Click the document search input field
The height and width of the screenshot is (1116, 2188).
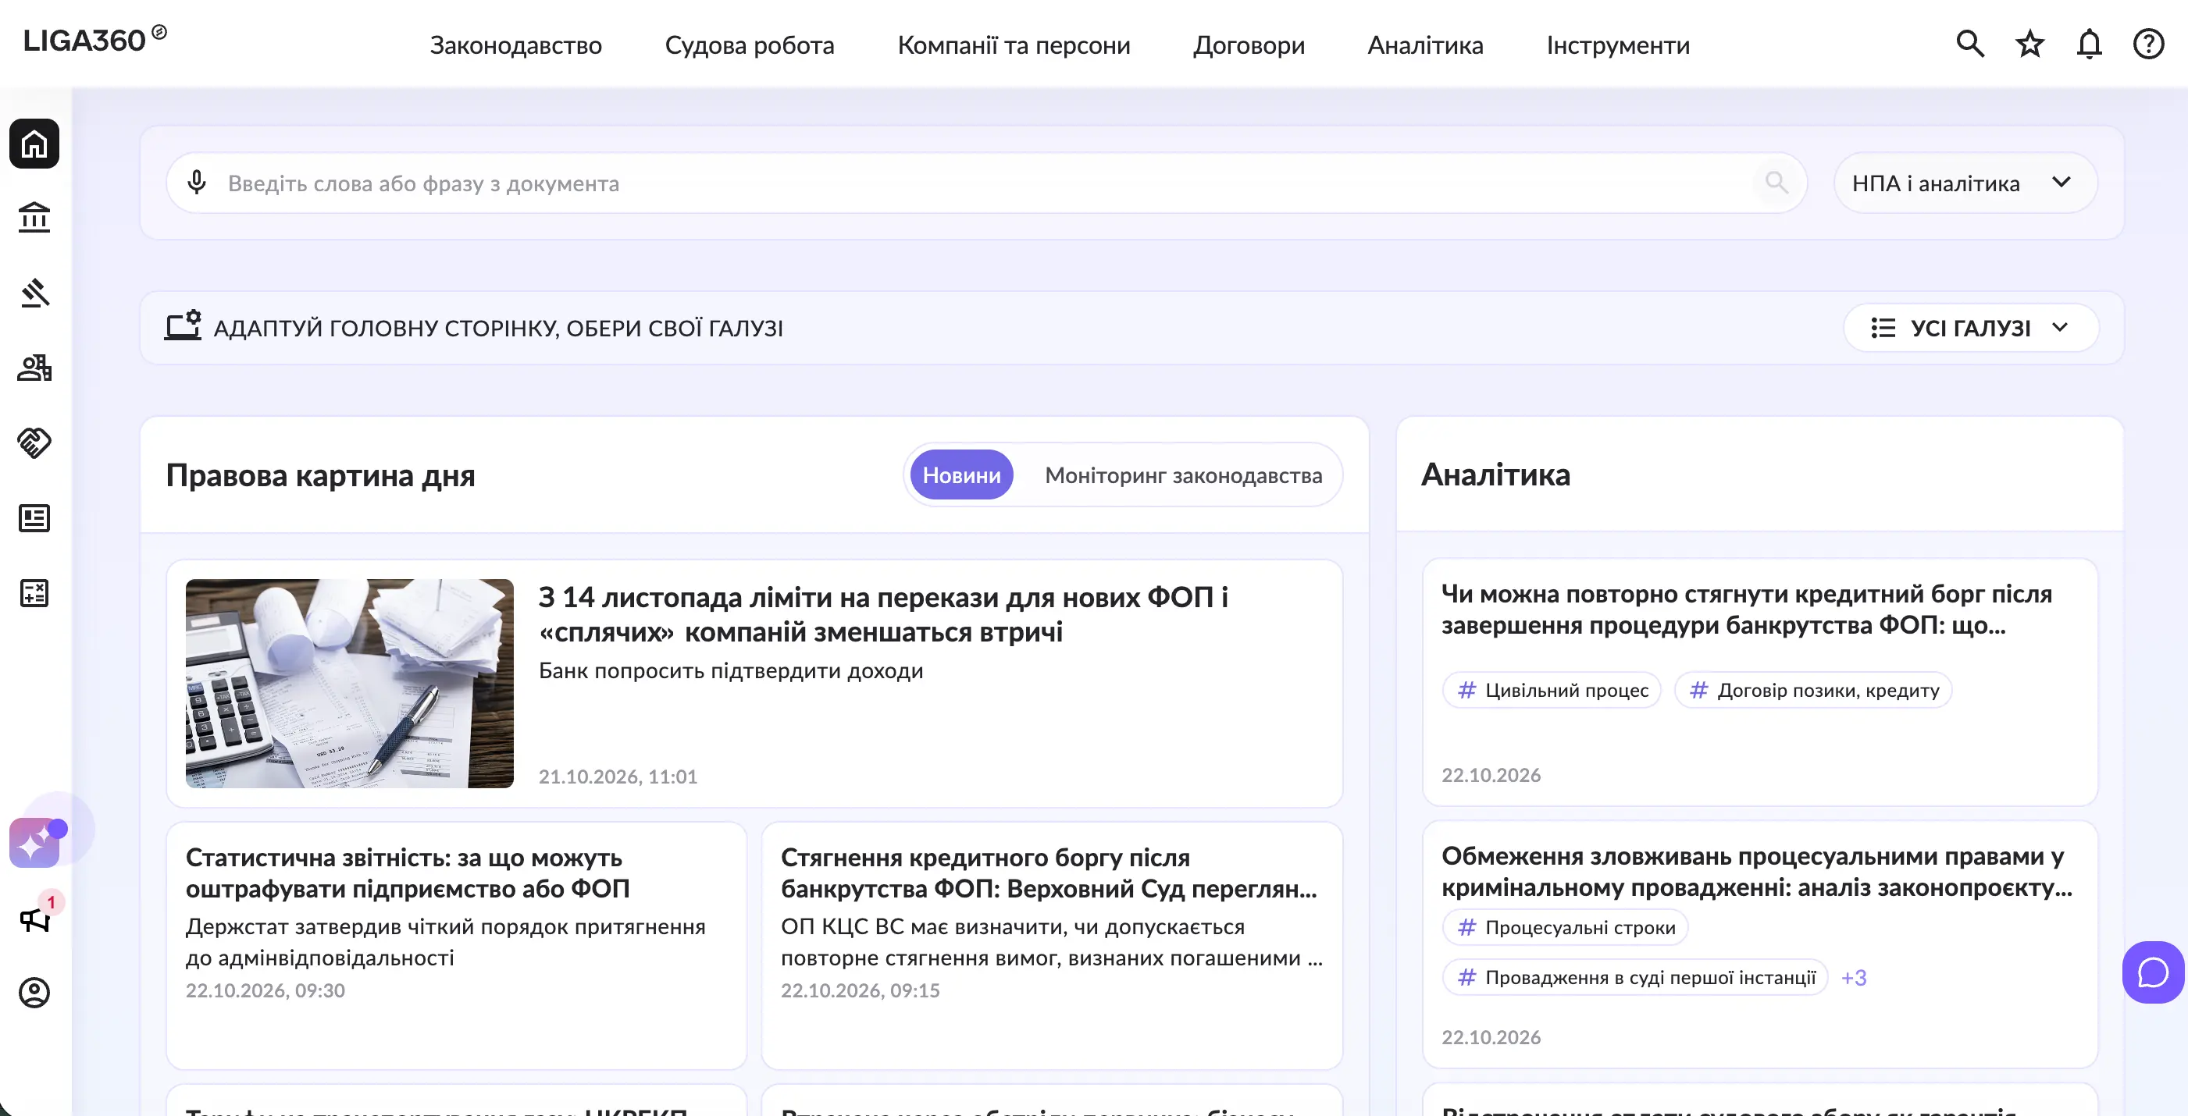[x=985, y=183]
